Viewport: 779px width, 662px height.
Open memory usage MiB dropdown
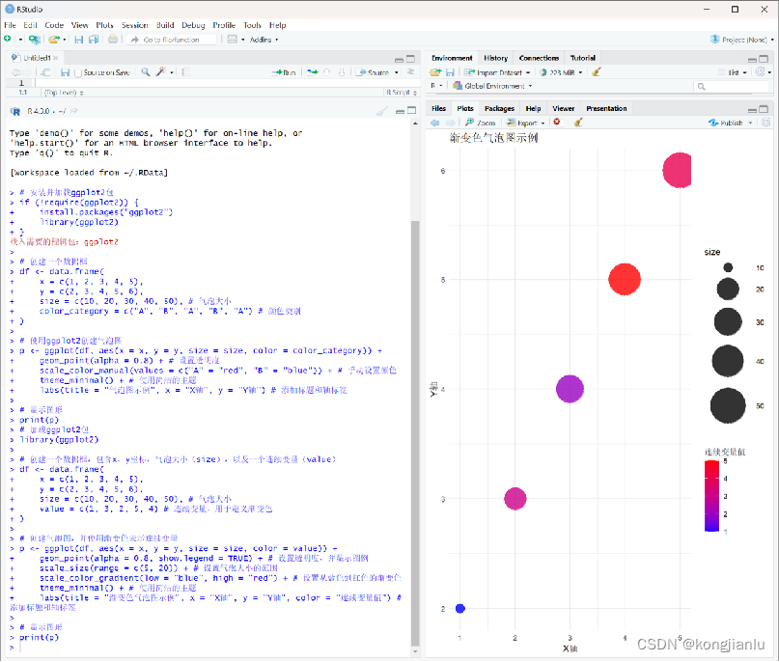[562, 72]
